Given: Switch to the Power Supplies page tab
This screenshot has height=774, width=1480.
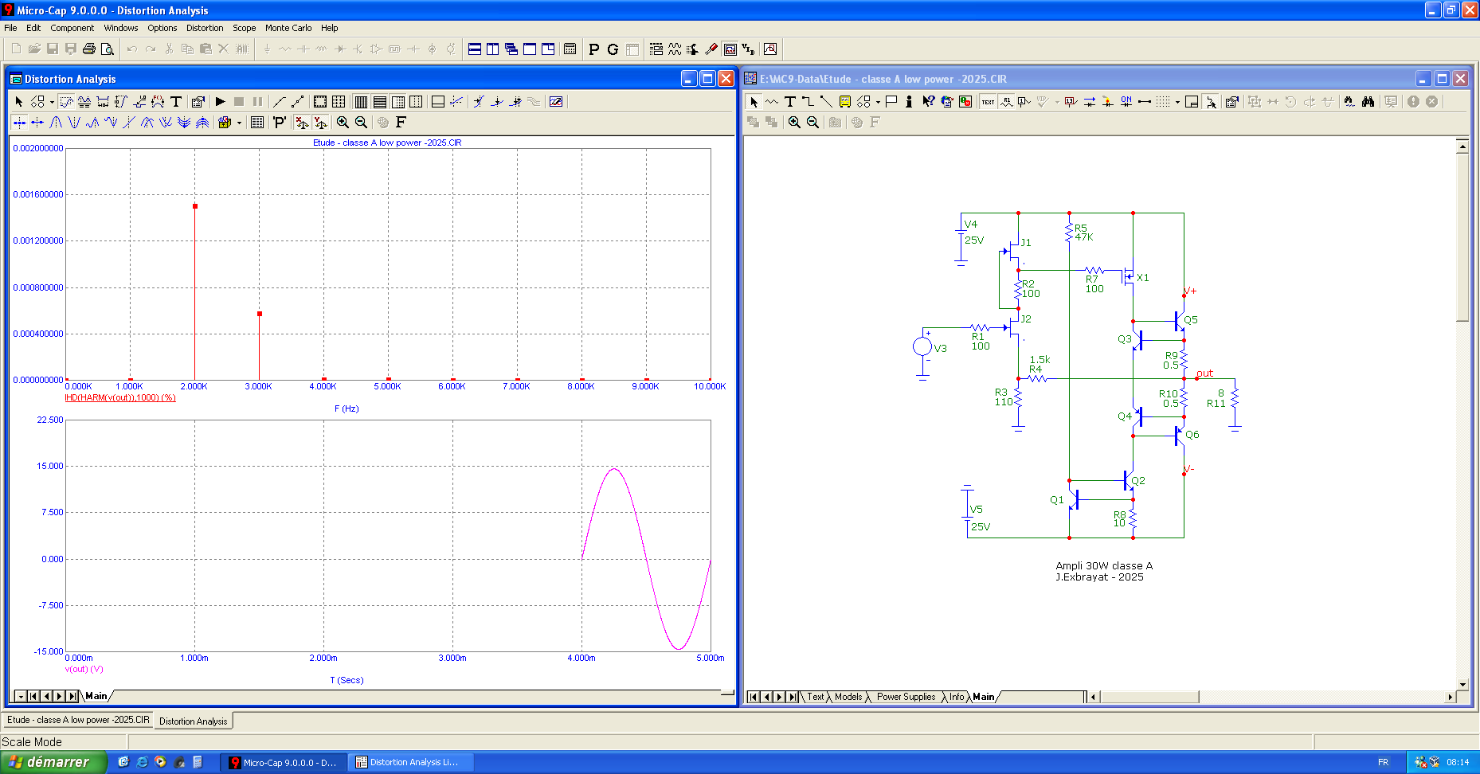Looking at the screenshot, I should [906, 697].
